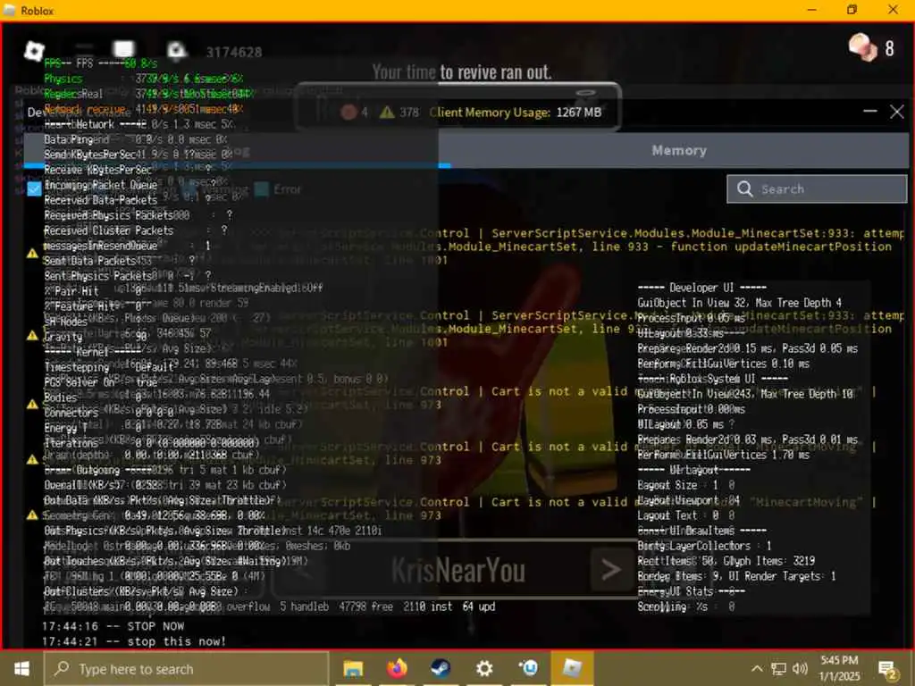
Task: Click 'Your time to revive ran out.' message
Action: tap(462, 71)
